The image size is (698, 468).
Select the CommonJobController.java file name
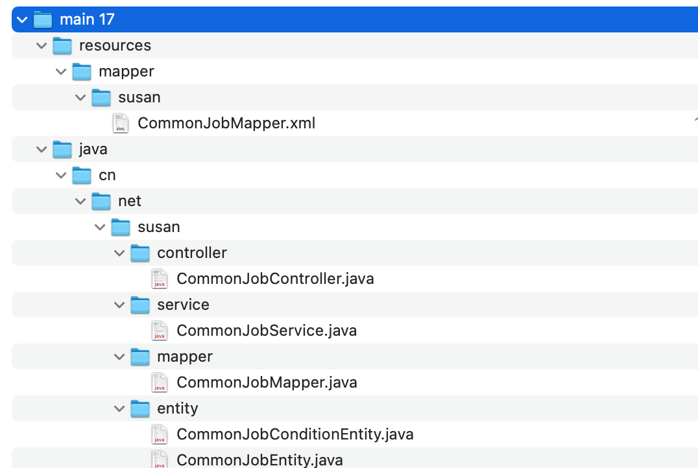coord(275,279)
